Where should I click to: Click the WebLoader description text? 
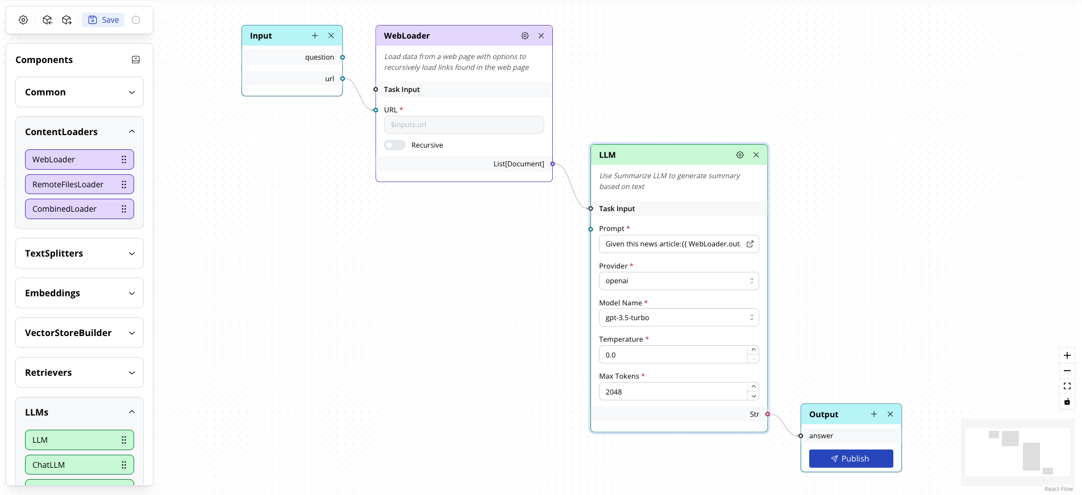[x=457, y=62]
